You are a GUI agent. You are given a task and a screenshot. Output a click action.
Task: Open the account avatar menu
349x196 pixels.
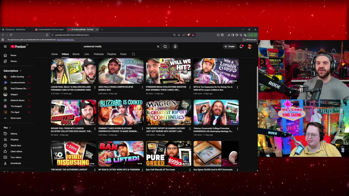(x=249, y=47)
